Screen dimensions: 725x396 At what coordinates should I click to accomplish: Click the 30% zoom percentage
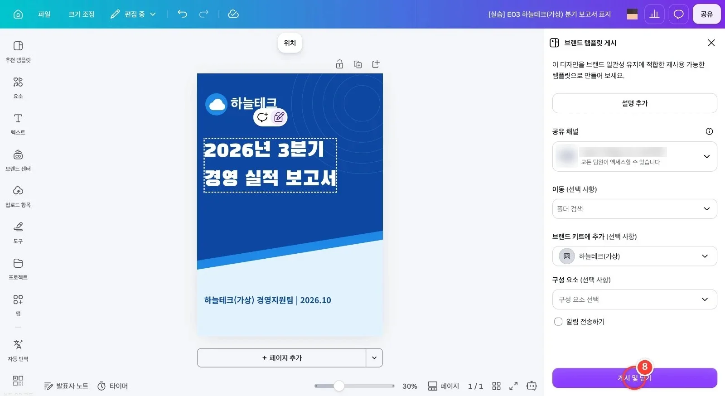click(410, 386)
